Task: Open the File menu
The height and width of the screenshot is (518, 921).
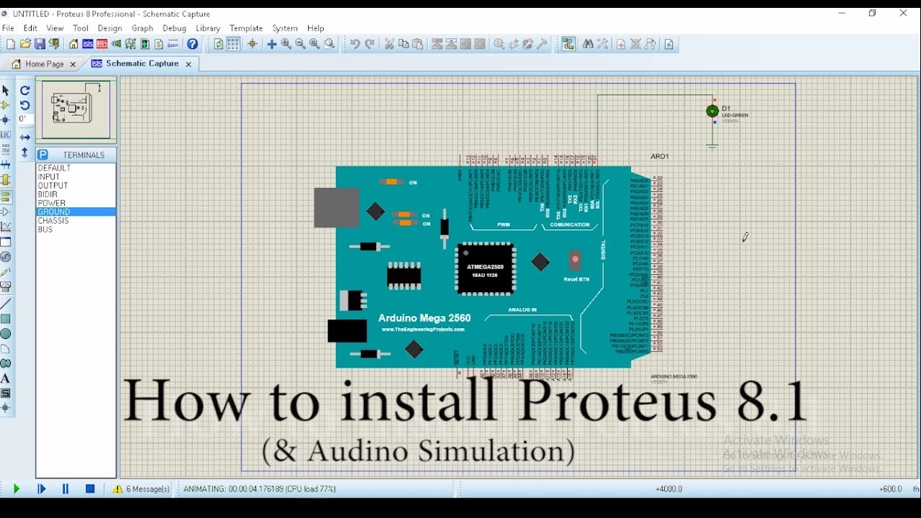Action: pos(8,28)
